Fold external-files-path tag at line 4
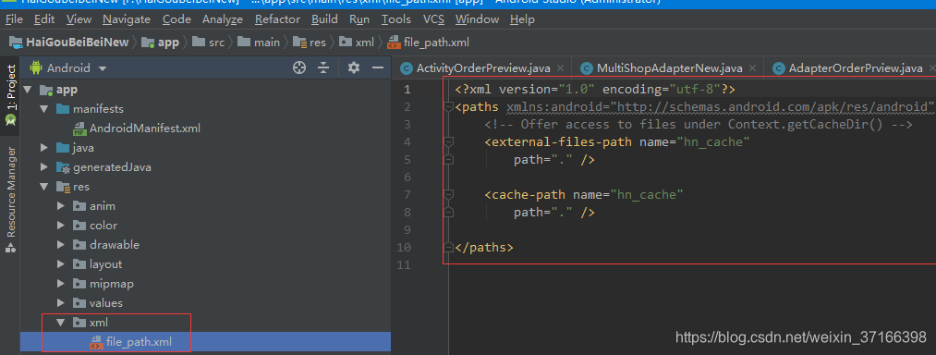This screenshot has height=355, width=936. click(x=449, y=142)
